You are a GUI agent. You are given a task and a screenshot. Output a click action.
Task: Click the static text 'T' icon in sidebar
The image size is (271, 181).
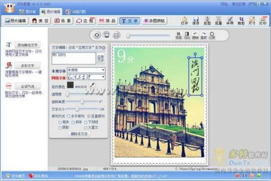pos(9,45)
